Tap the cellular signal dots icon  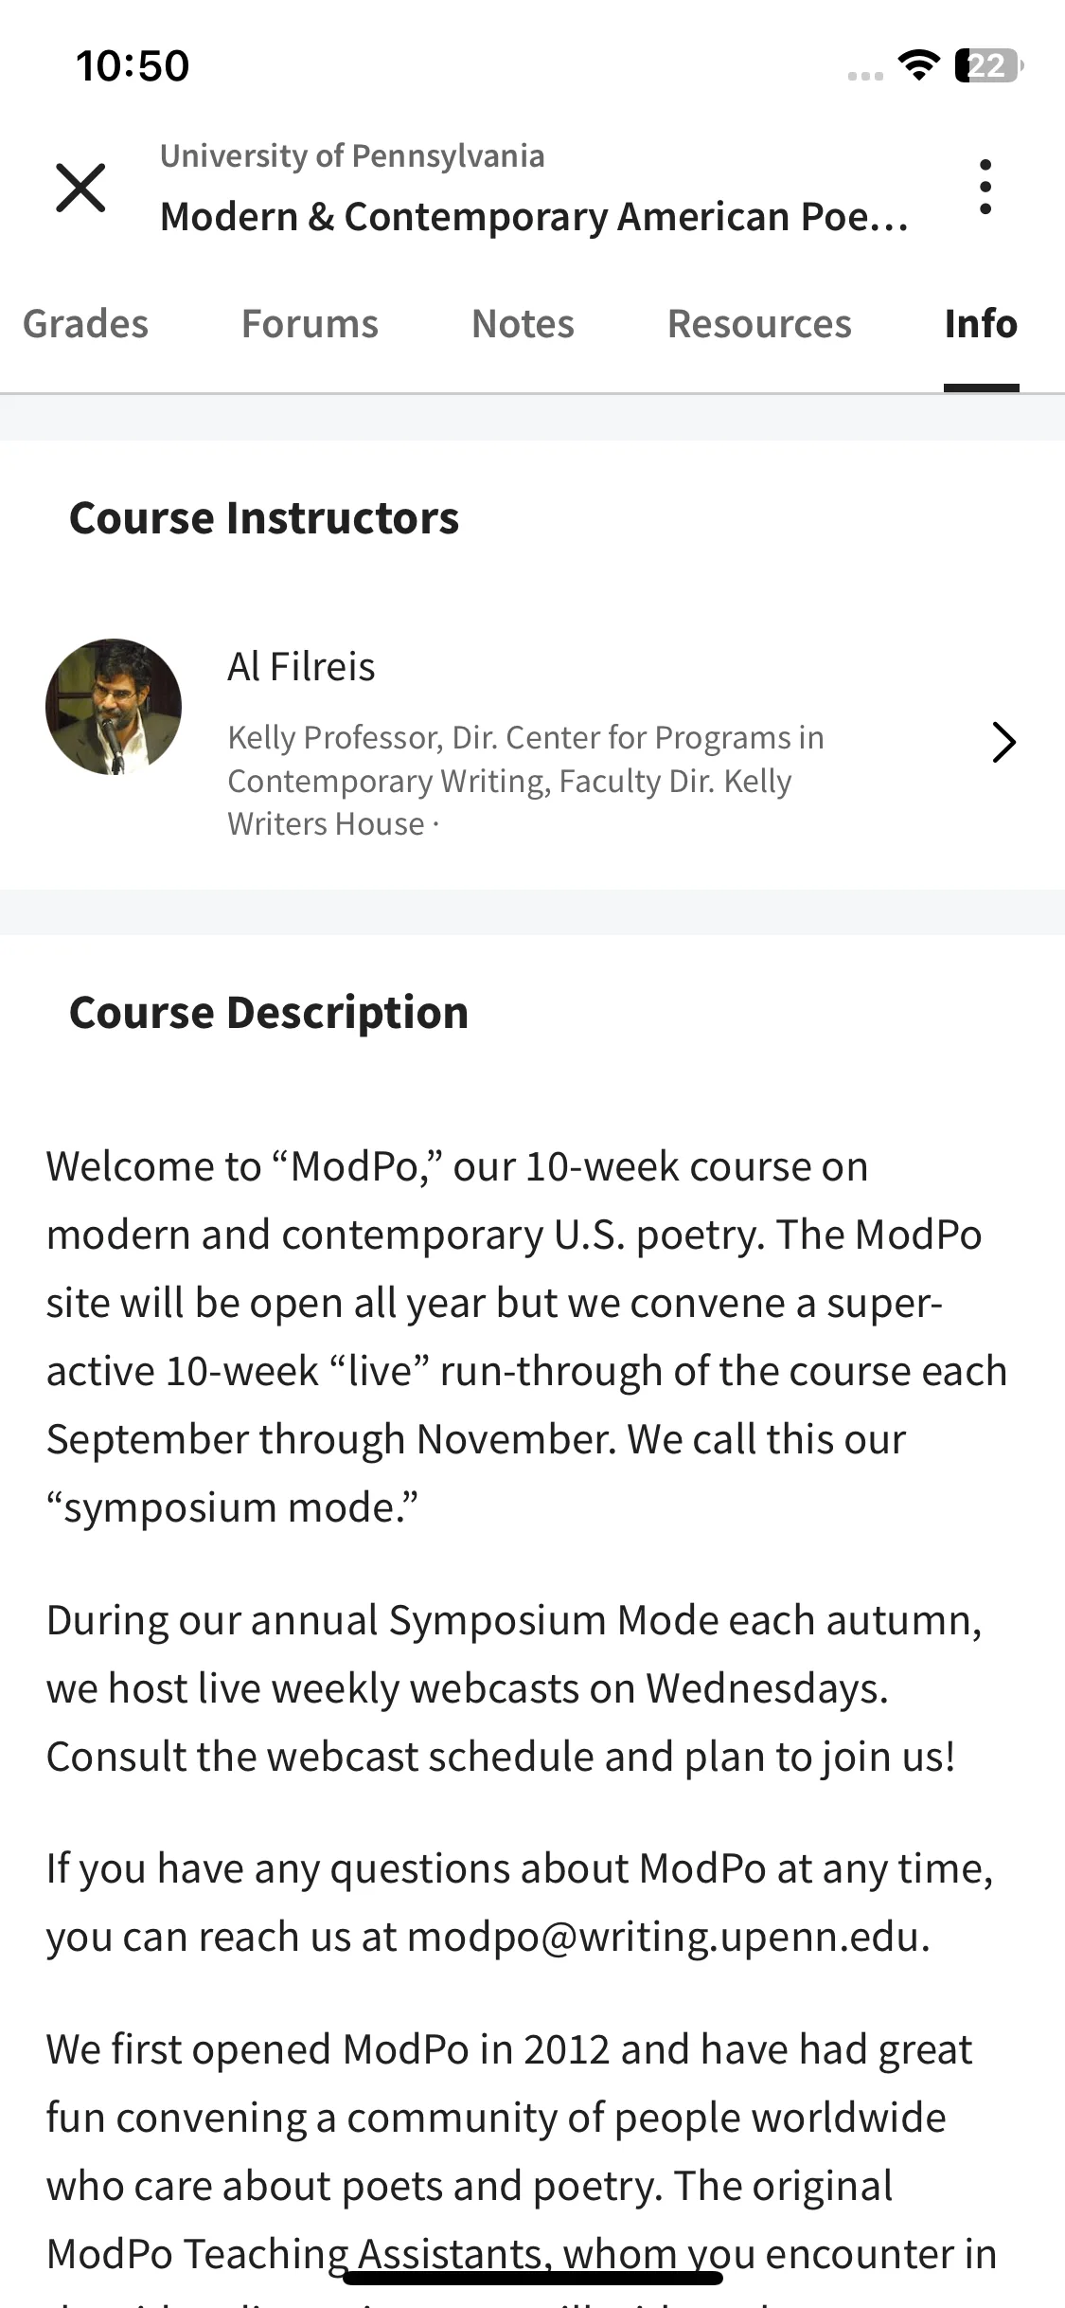click(865, 76)
